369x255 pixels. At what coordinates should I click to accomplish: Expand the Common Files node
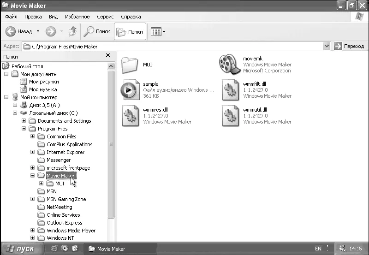(32, 136)
